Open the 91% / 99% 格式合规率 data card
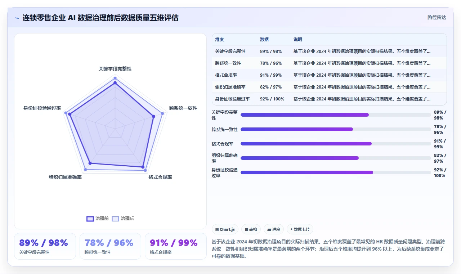Viewport: 461px width, 274px height. (x=175, y=246)
